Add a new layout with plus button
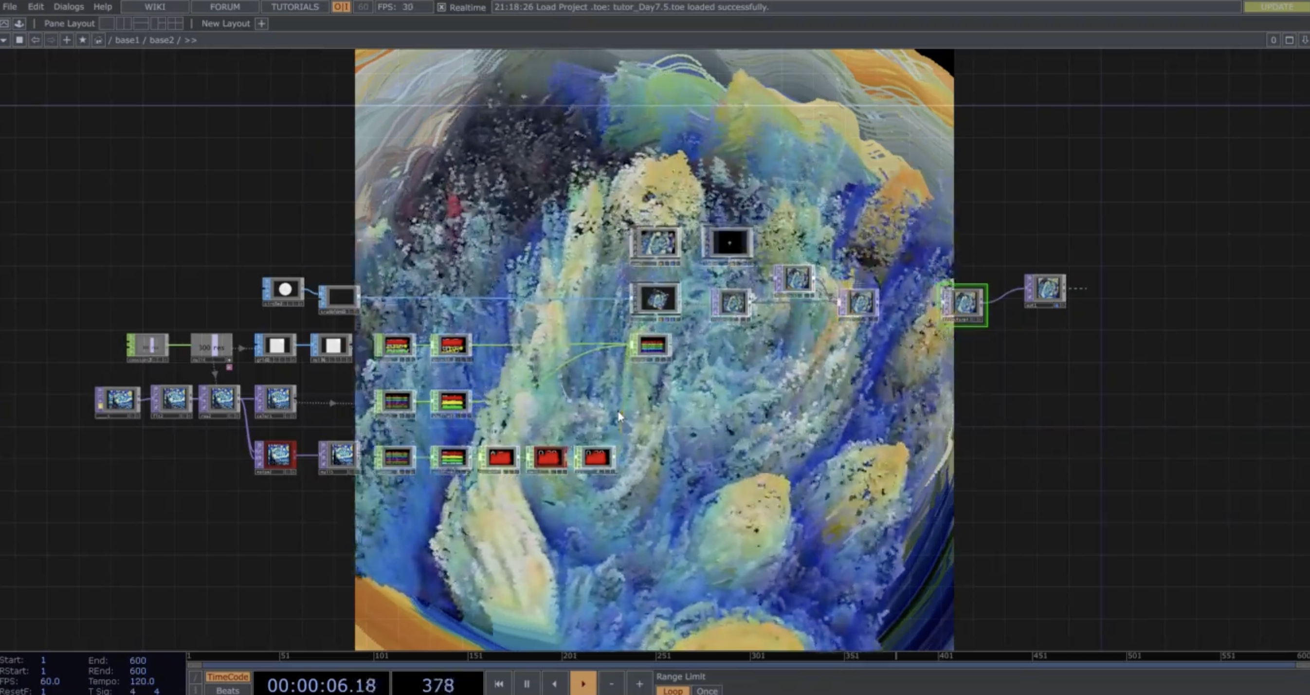This screenshot has height=695, width=1310. pyautogui.click(x=261, y=23)
